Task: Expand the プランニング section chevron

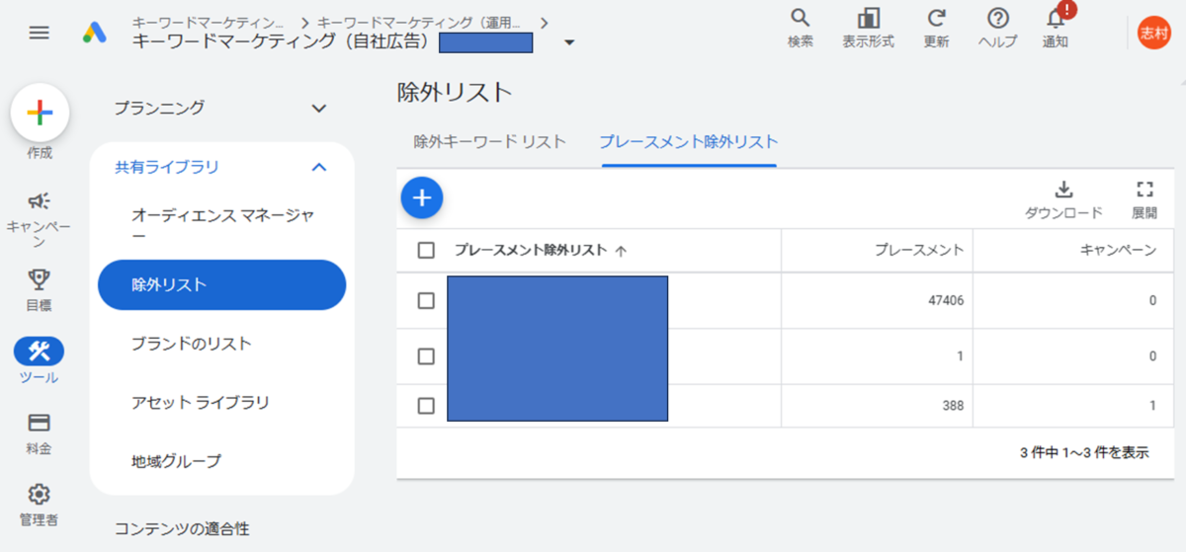Action: (x=318, y=108)
